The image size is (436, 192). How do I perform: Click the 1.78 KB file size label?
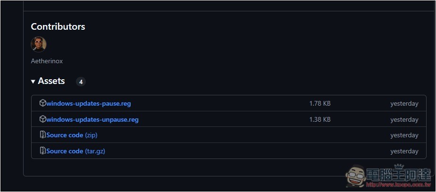pos(320,103)
